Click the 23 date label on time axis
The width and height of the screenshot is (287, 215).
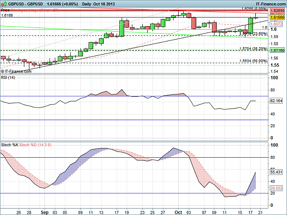click(x=142, y=213)
